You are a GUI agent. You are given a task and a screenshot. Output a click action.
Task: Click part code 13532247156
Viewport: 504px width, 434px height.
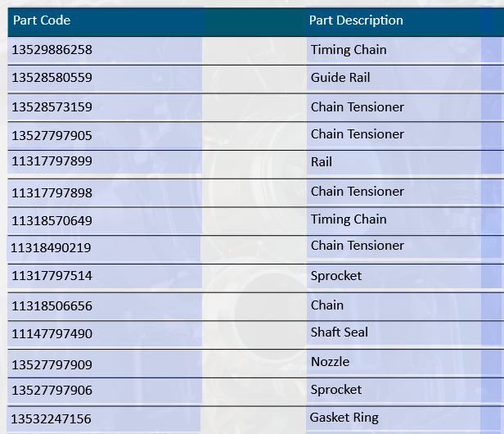tap(52, 419)
